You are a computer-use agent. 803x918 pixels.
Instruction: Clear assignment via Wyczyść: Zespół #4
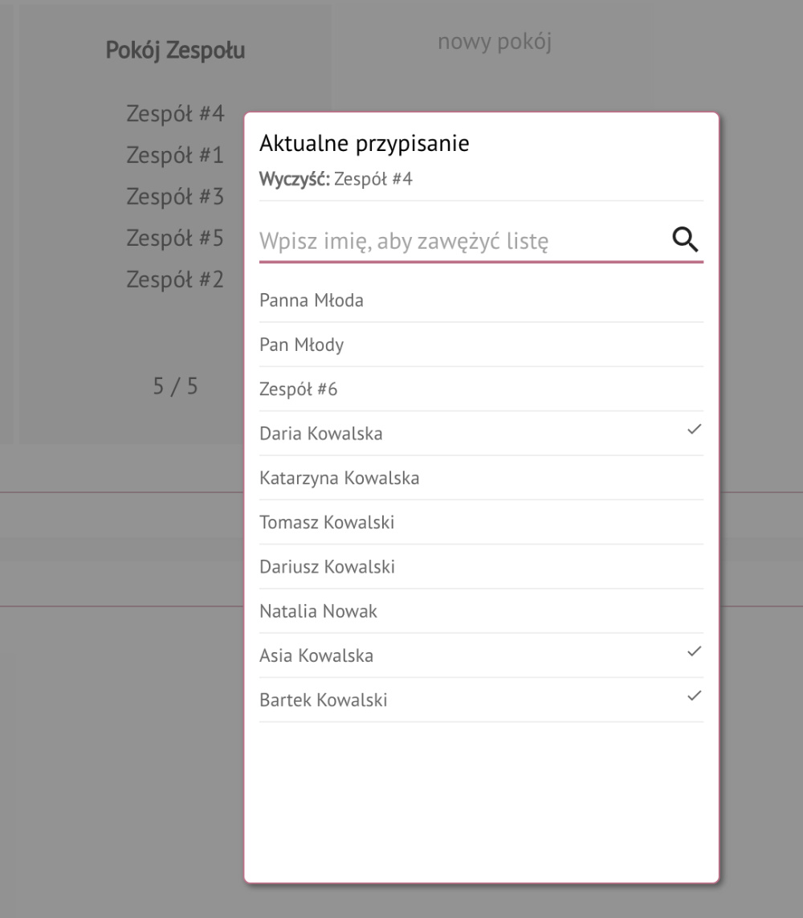(x=336, y=178)
